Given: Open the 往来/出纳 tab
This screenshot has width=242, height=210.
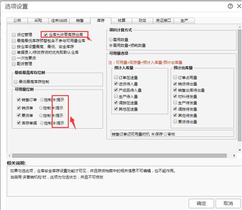Looking at the screenshot, I should tap(59, 21).
